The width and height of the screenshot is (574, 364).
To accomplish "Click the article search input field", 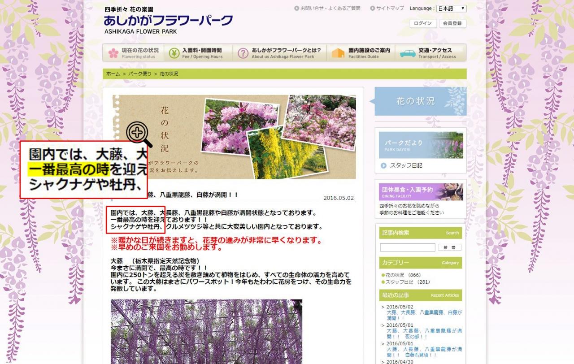I will (x=408, y=247).
